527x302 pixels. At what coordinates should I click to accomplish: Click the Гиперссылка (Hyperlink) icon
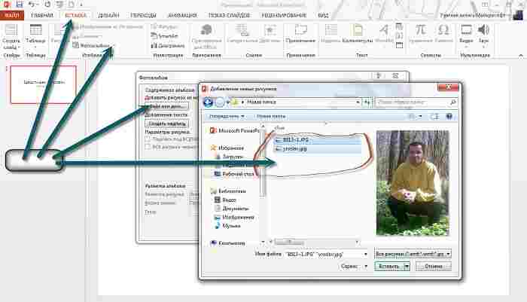[242, 30]
